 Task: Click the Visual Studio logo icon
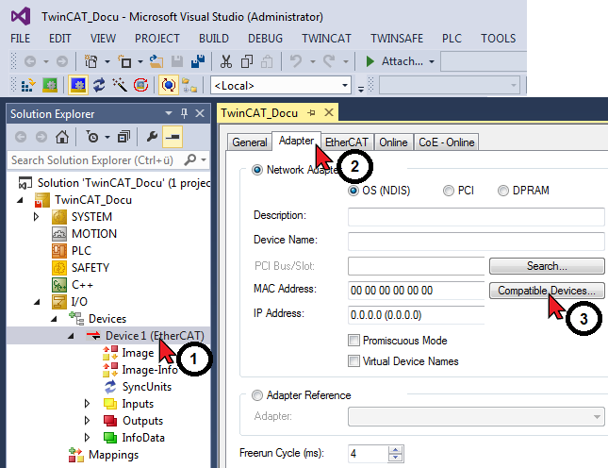tap(21, 16)
